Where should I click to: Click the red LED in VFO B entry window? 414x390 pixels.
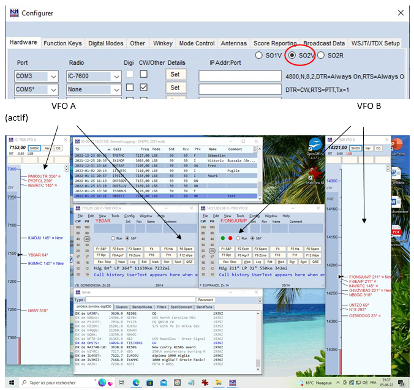230,238
